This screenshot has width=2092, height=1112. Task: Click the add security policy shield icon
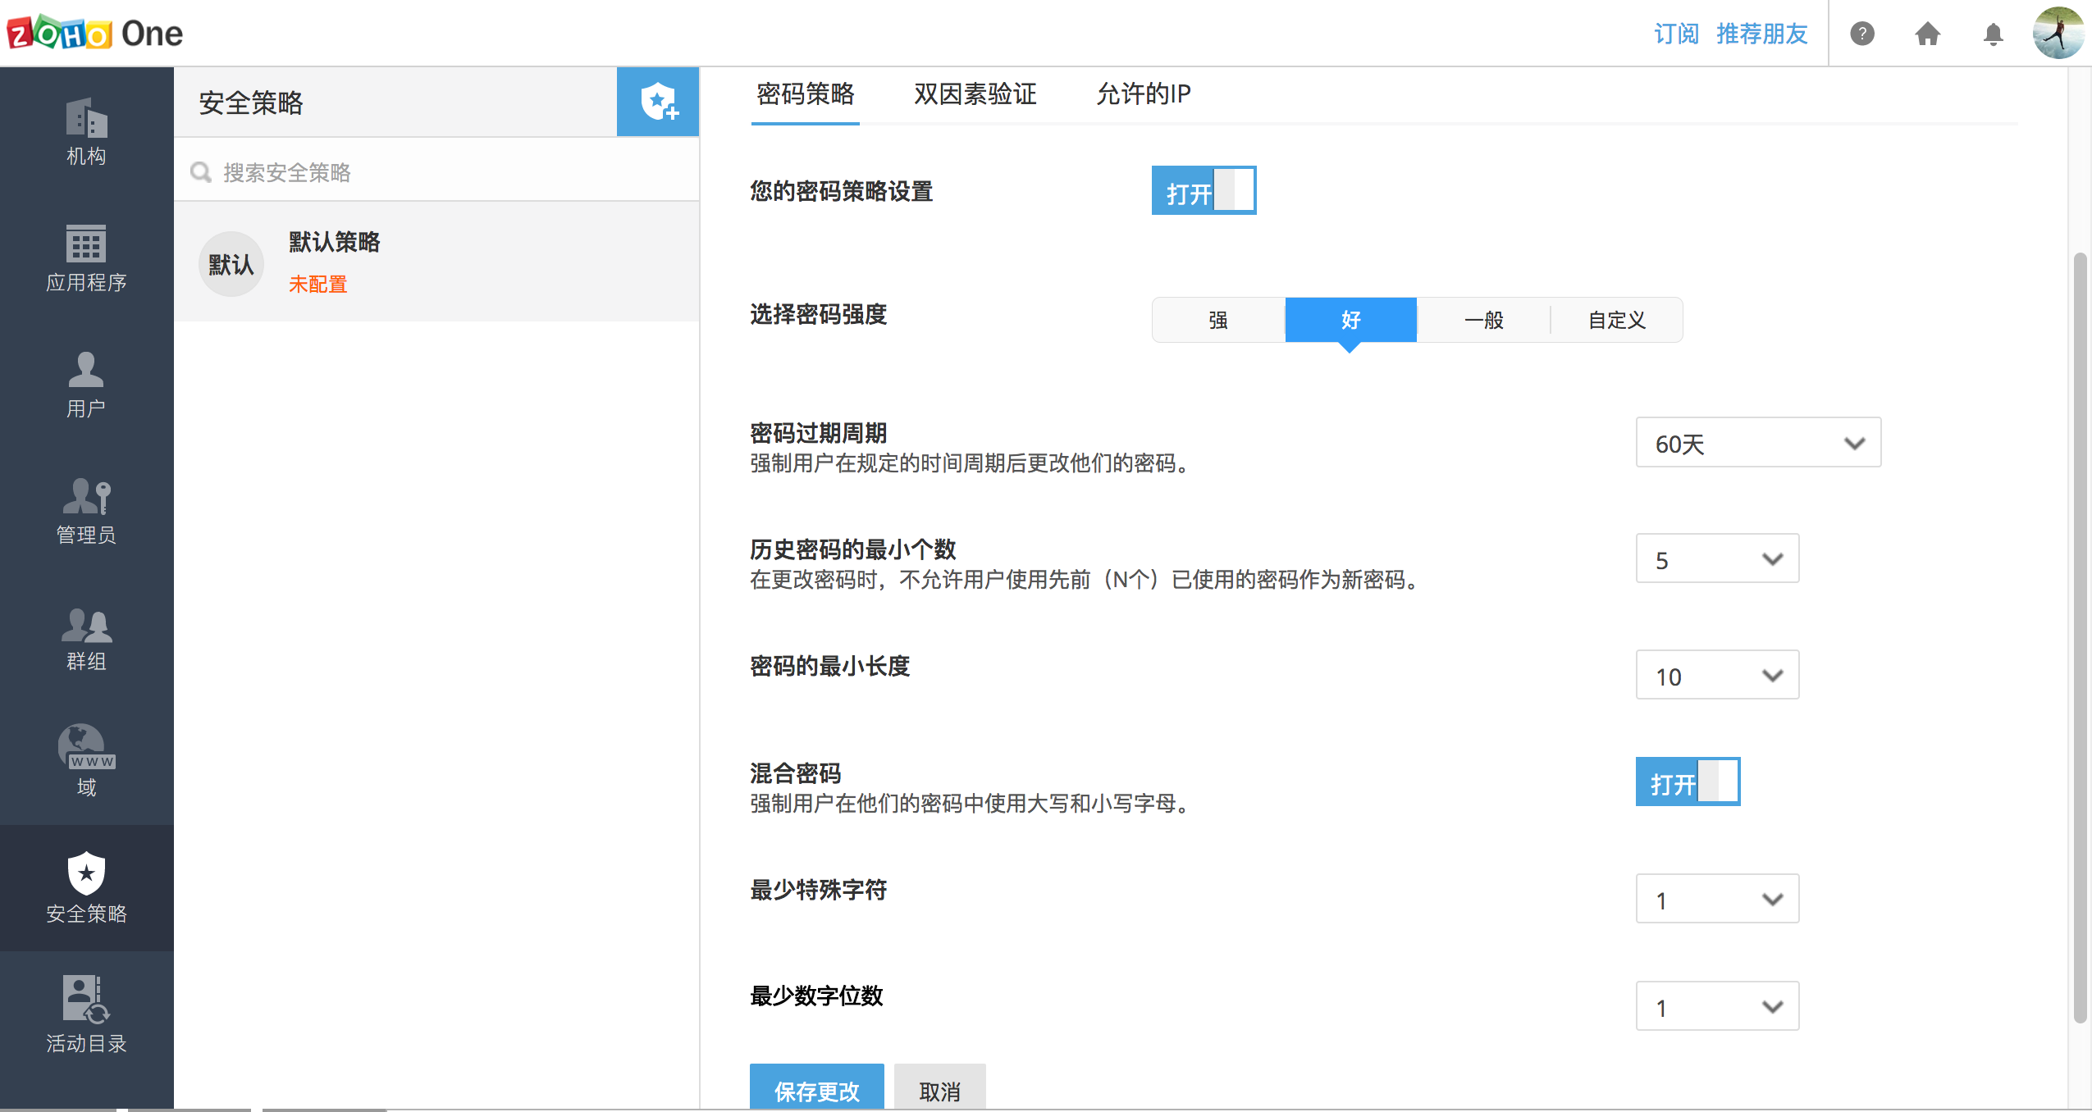point(658,102)
